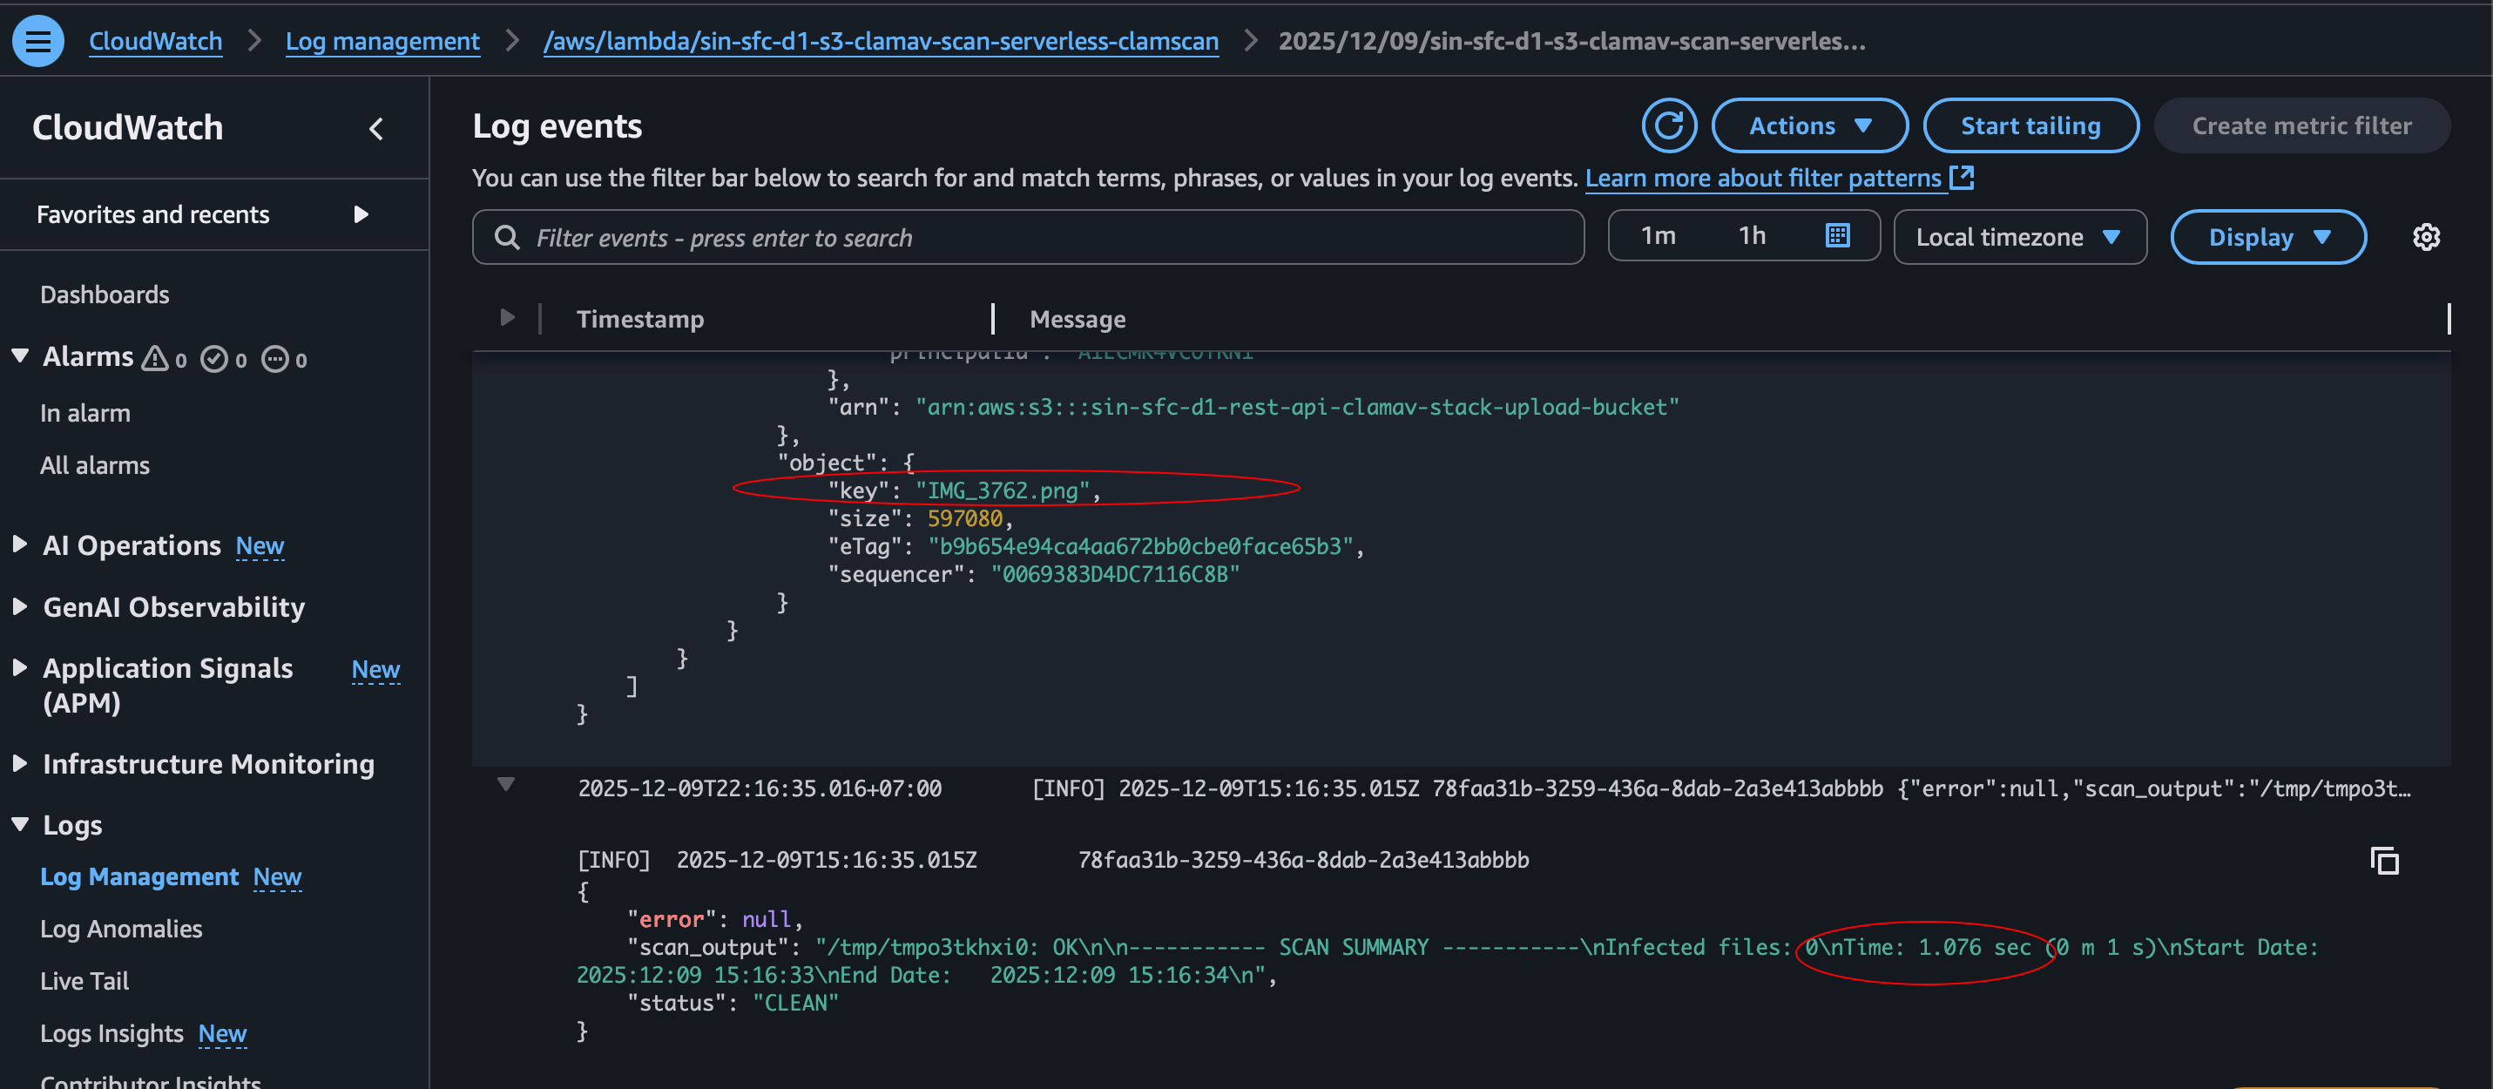The image size is (2493, 1089).
Task: Focus the Filter events search field
Action: point(1028,237)
